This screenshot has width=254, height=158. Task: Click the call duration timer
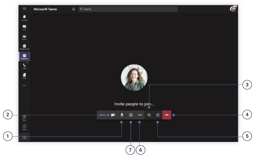click(102, 115)
